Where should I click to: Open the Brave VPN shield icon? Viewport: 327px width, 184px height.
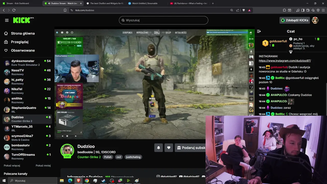point(318,10)
